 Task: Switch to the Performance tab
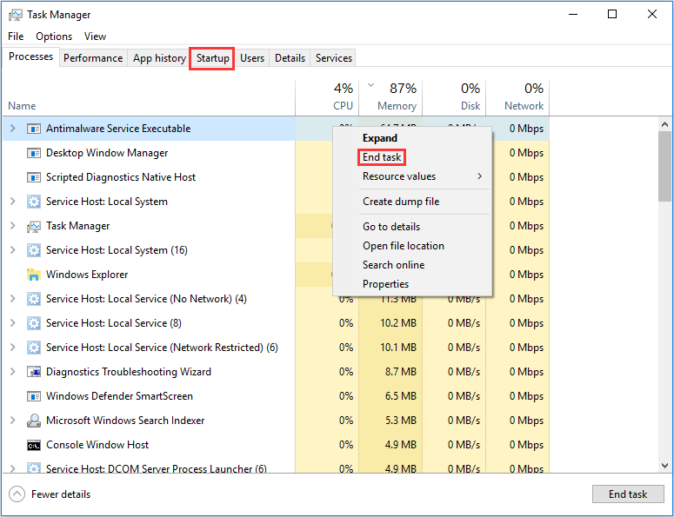pyautogui.click(x=93, y=58)
